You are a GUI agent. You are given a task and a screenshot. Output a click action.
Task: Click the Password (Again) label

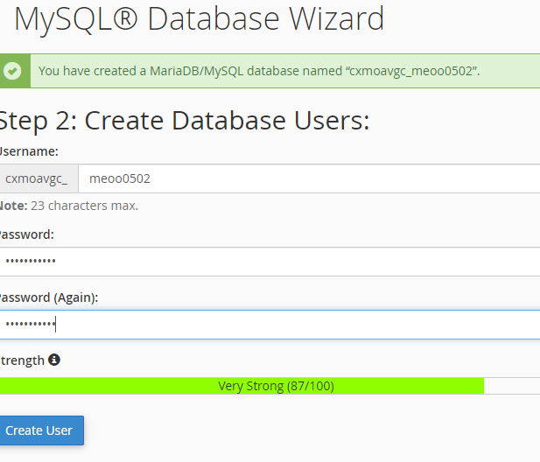48,297
